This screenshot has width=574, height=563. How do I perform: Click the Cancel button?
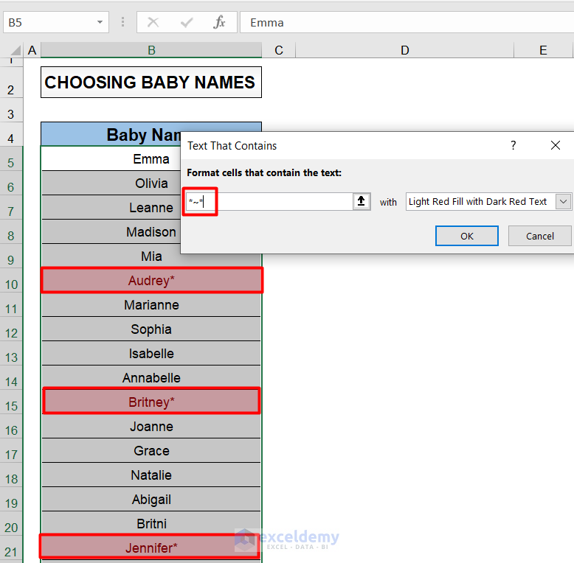[539, 236]
